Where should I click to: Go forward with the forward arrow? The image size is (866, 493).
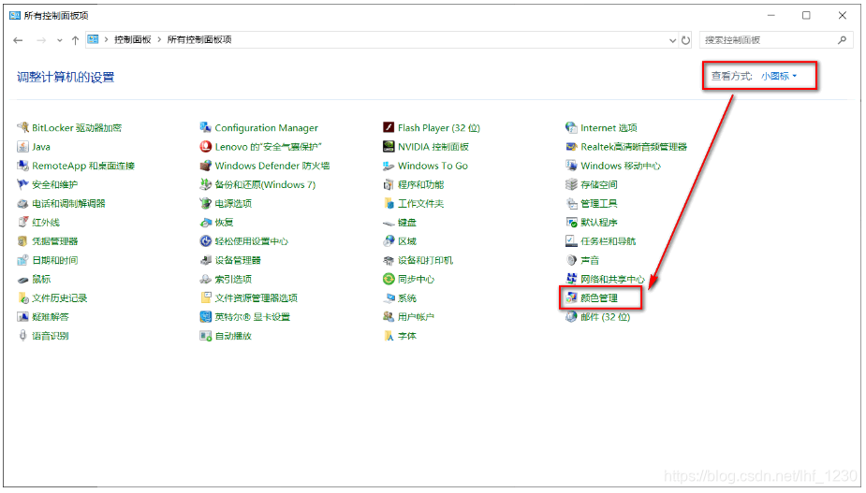(41, 40)
